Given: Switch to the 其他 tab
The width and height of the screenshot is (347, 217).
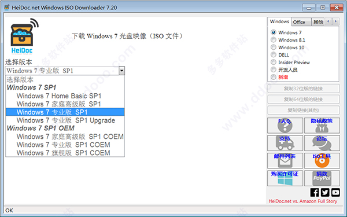Looking at the screenshot, I should pos(318,22).
